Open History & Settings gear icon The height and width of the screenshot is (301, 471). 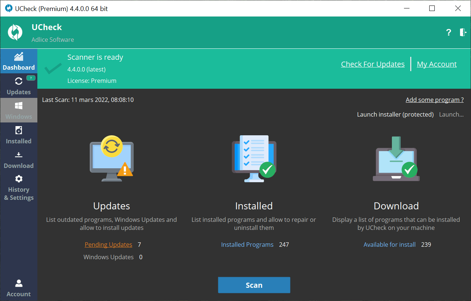tap(19, 179)
